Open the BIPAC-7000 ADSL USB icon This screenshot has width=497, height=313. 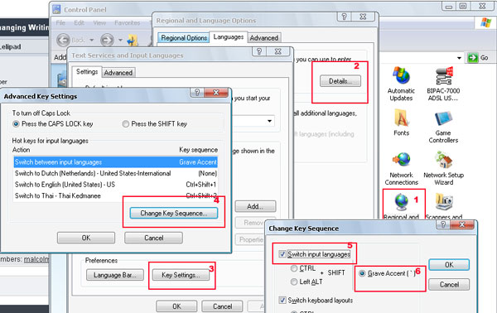point(443,76)
